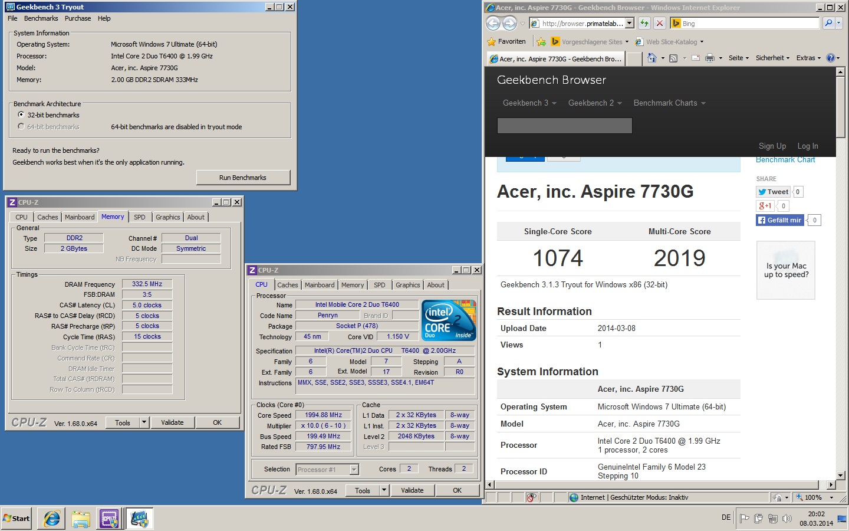Open IE Home page icon
849x531 pixels.
(651, 58)
